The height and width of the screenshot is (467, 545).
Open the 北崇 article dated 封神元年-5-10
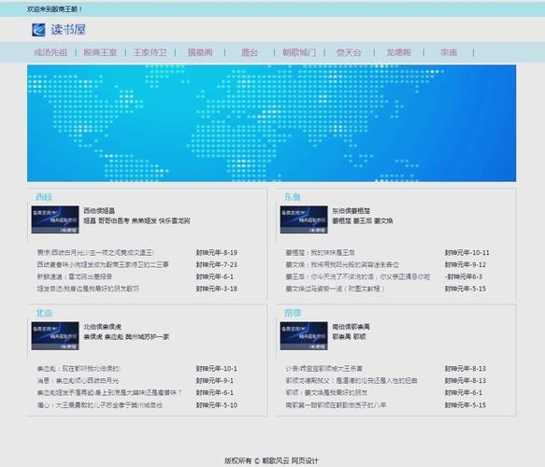click(x=100, y=404)
